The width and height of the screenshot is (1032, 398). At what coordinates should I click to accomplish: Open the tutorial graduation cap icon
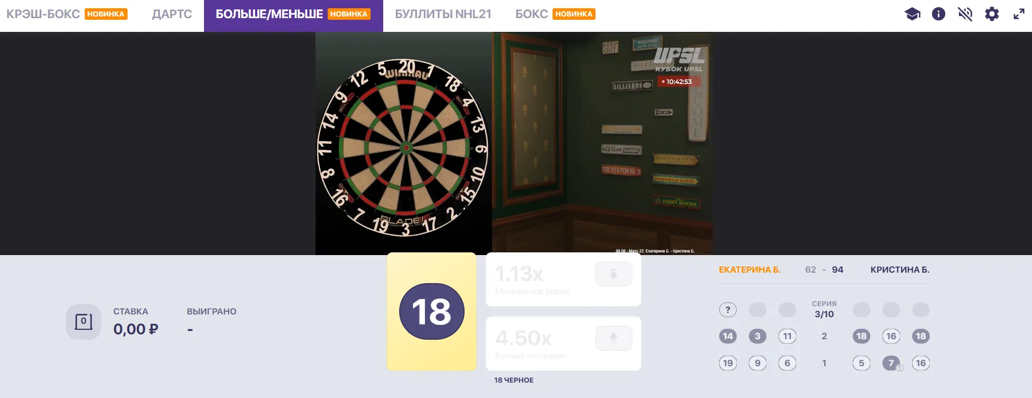pos(912,14)
